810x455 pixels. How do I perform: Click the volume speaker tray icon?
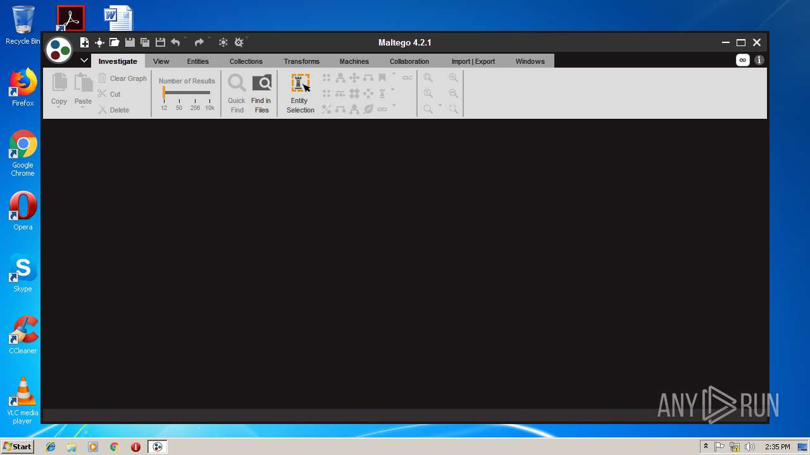click(750, 447)
